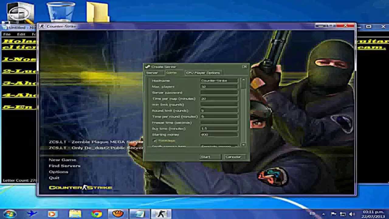
Task: Click the Letter Count status in Notepad
Action: 19,180
